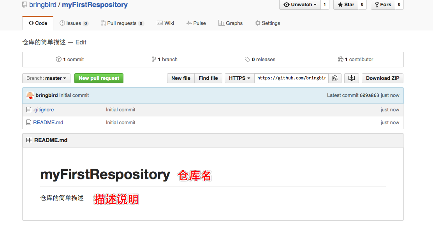Switch to the Code tab

click(x=38, y=23)
